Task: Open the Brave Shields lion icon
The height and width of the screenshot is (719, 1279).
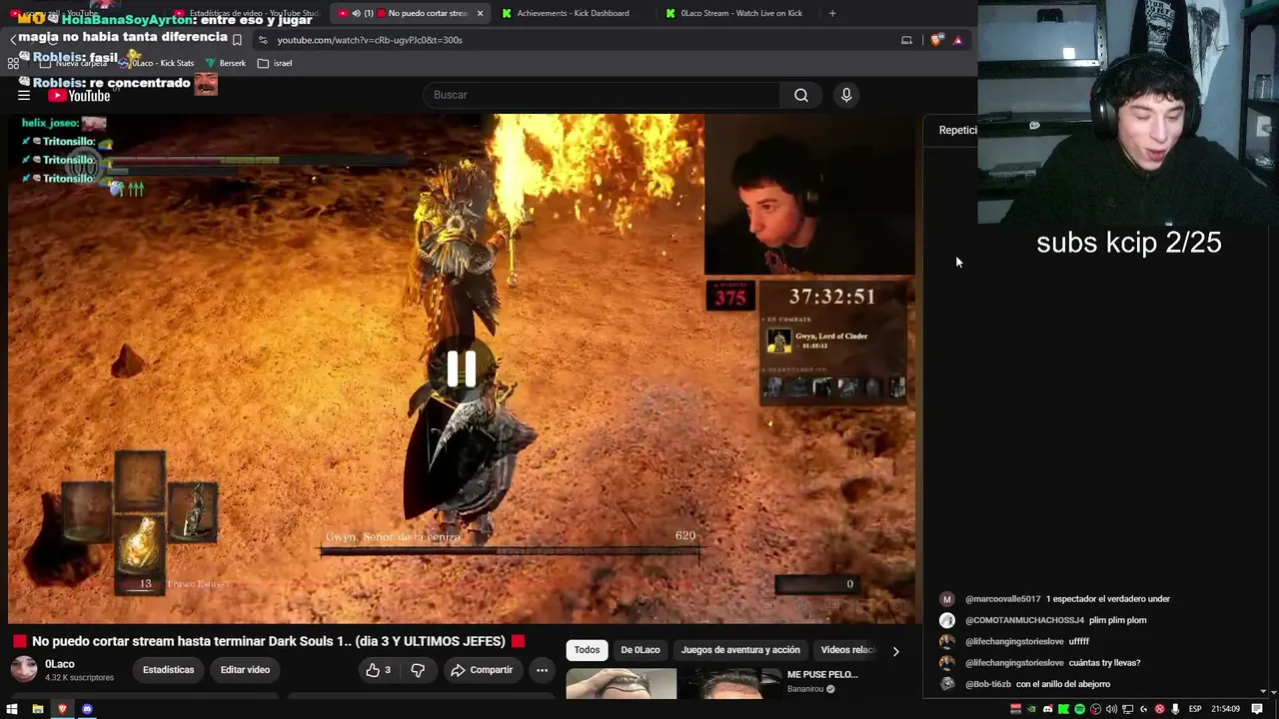Action: (936, 40)
